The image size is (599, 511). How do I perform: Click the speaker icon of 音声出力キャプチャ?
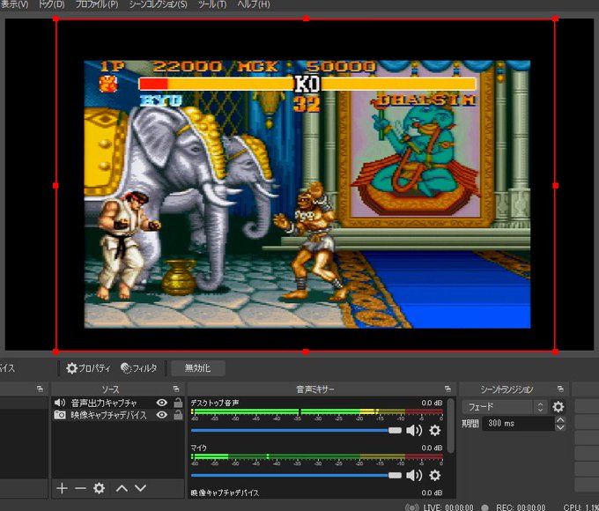[x=60, y=403]
